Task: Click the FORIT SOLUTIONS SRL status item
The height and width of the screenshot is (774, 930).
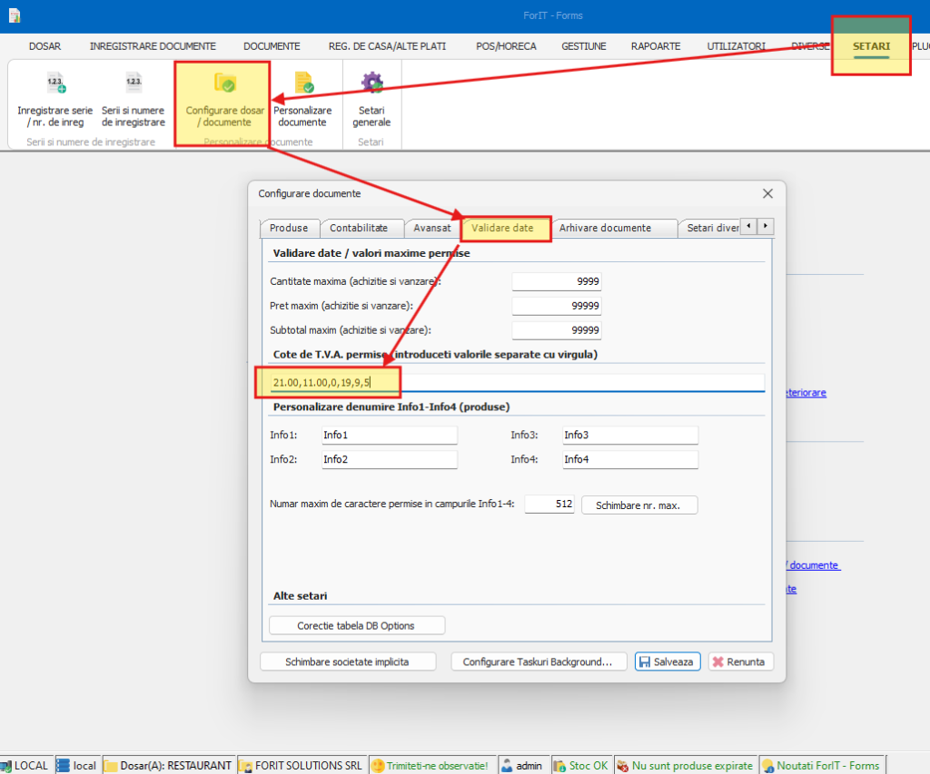Action: [x=301, y=765]
